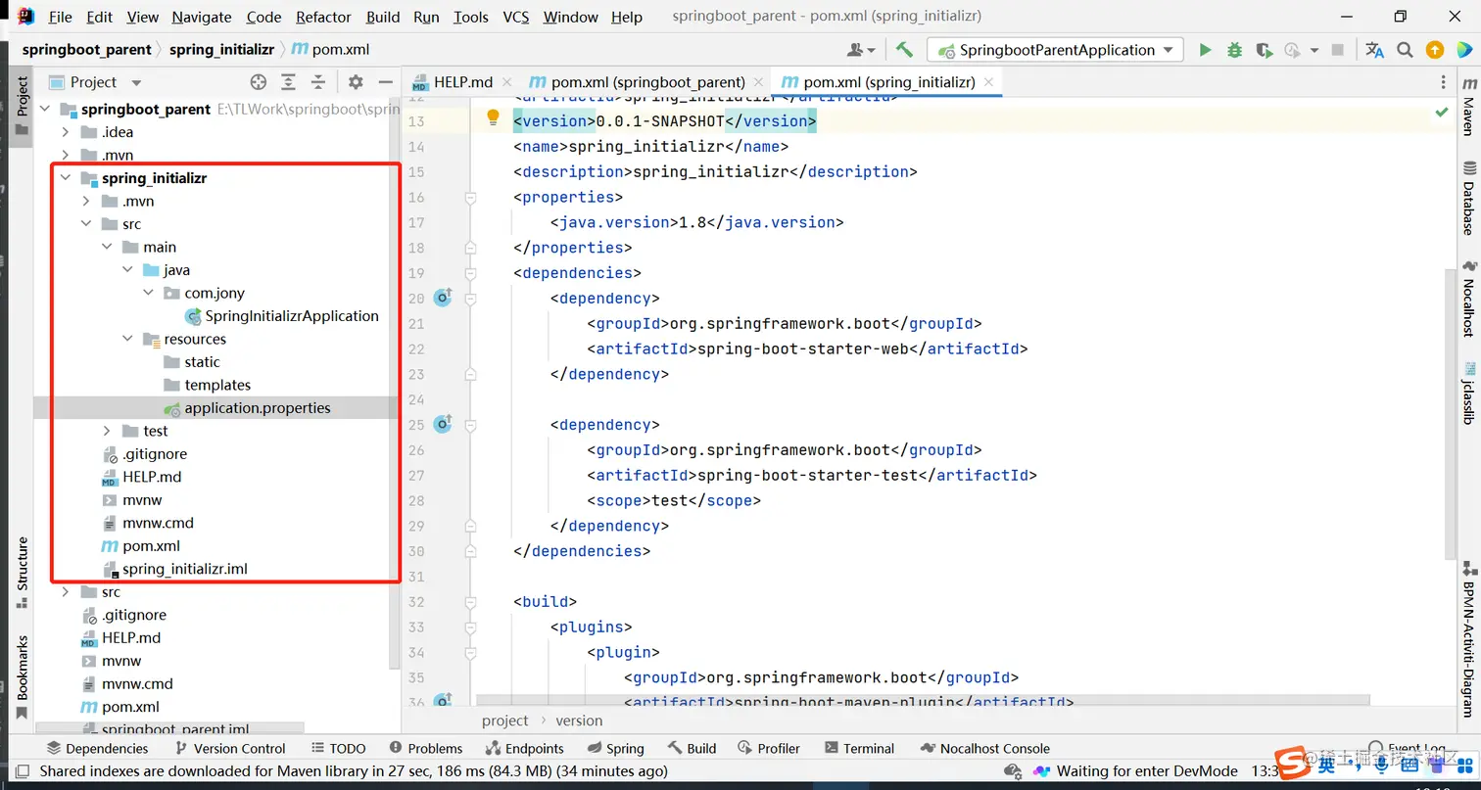
Task: Open the VCS menu
Action: coord(516,17)
